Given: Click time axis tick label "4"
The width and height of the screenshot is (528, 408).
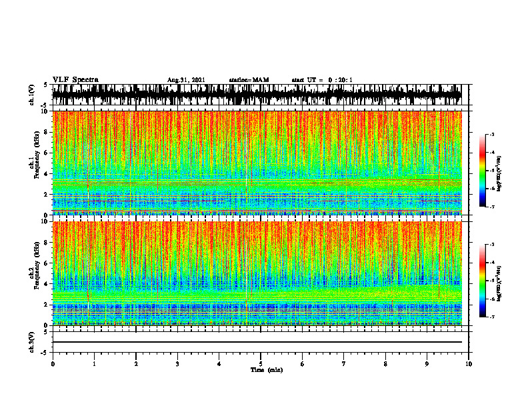Looking at the screenshot, I should [x=219, y=364].
